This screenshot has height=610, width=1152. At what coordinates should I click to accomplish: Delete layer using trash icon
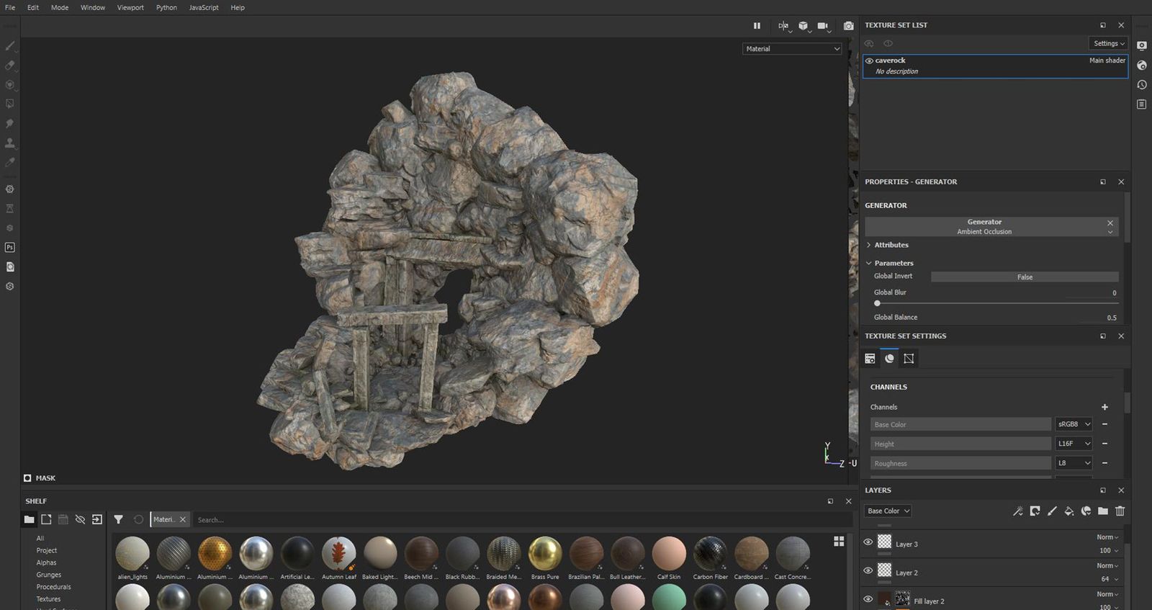(1120, 511)
